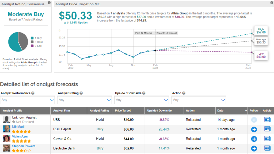Open Vivien Azer analyst profile link

(x=20, y=136)
